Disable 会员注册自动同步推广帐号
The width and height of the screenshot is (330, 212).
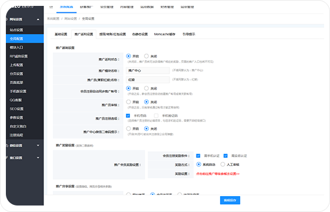[146, 88]
